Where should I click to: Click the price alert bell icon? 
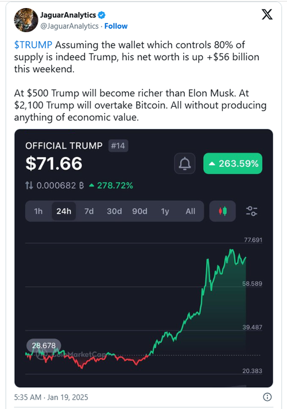point(185,163)
